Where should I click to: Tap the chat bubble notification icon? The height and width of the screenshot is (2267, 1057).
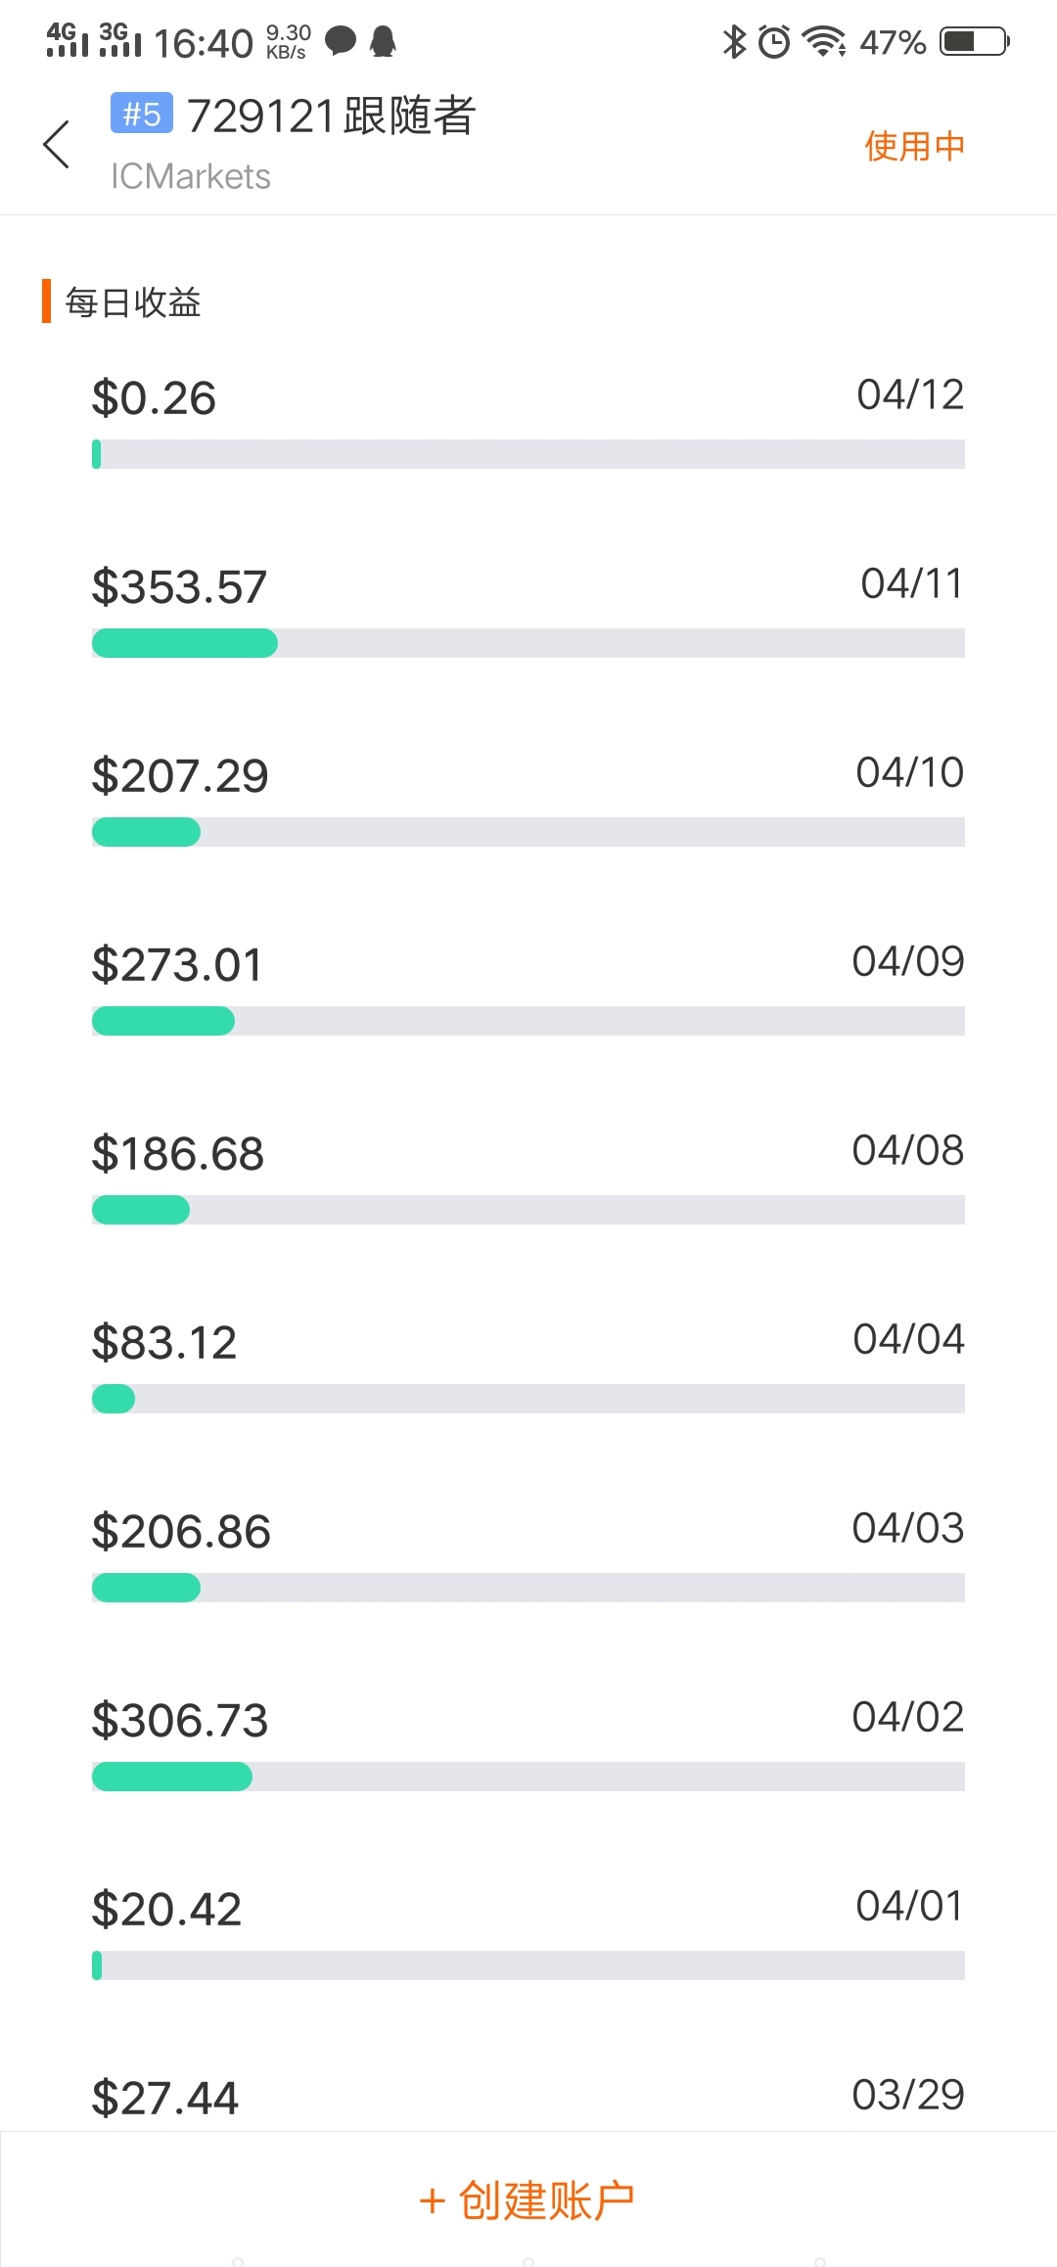pyautogui.click(x=341, y=41)
